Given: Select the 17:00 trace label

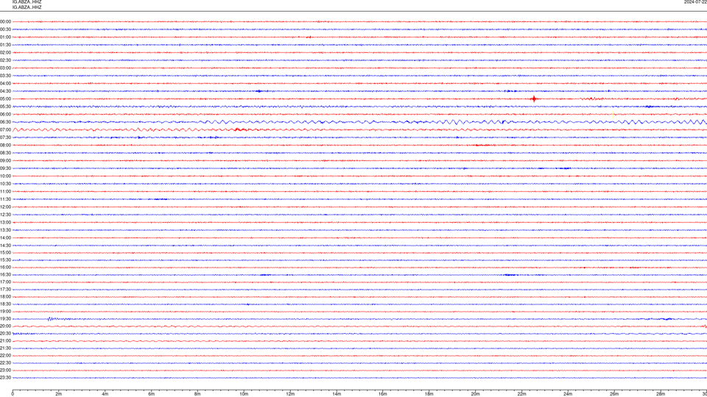Looking at the screenshot, I should pyautogui.click(x=5, y=282).
